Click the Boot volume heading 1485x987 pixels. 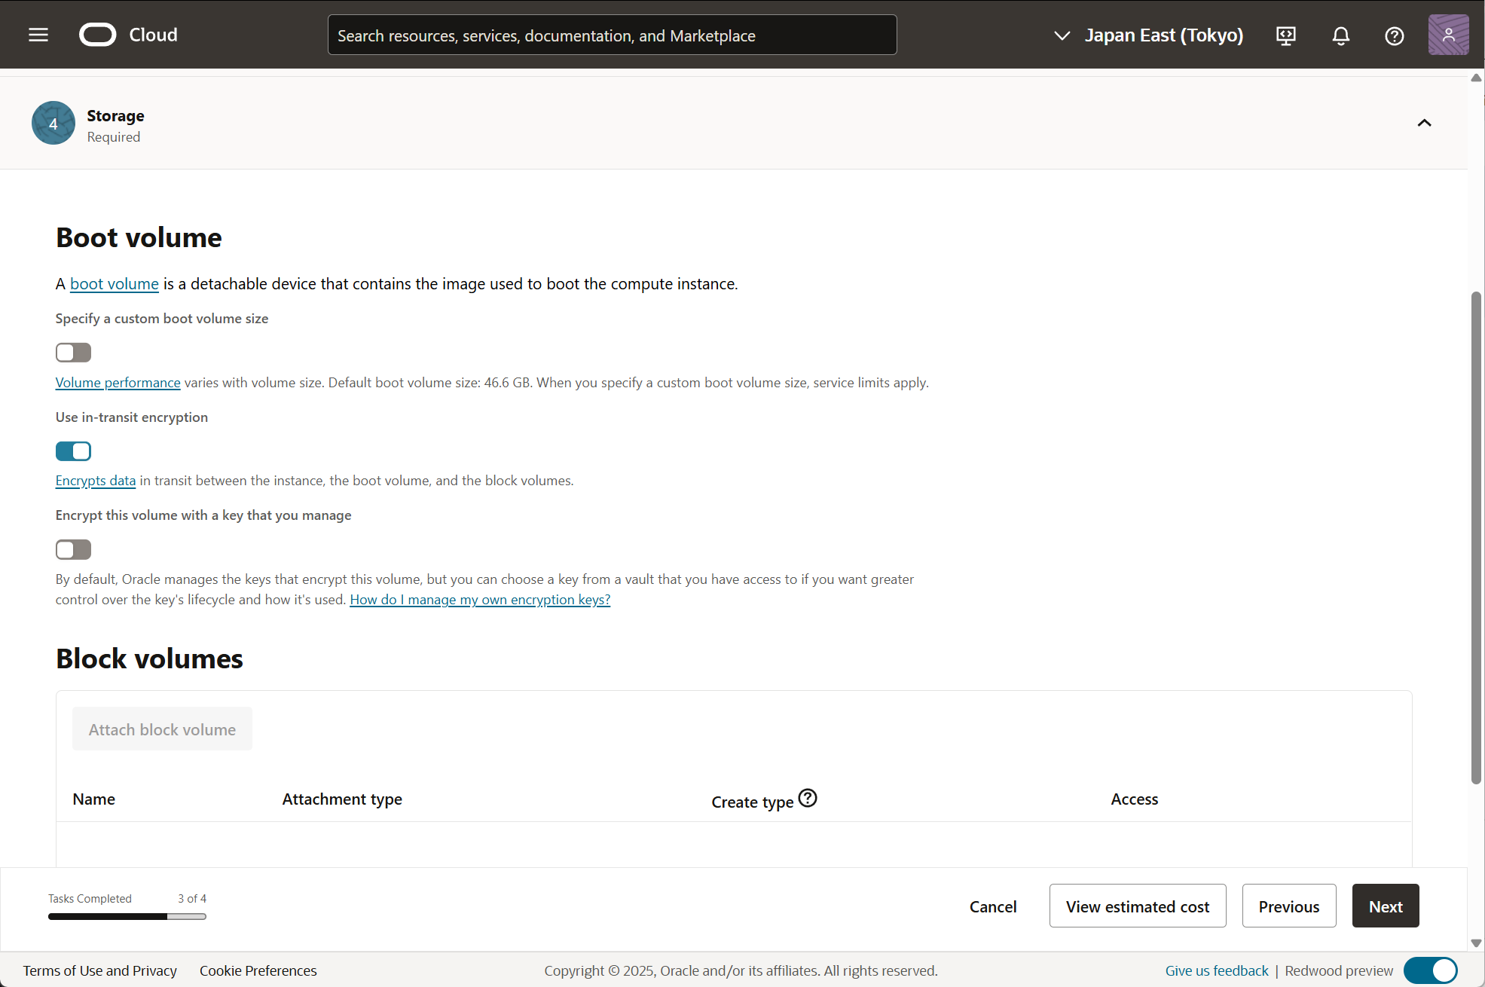[x=139, y=237]
